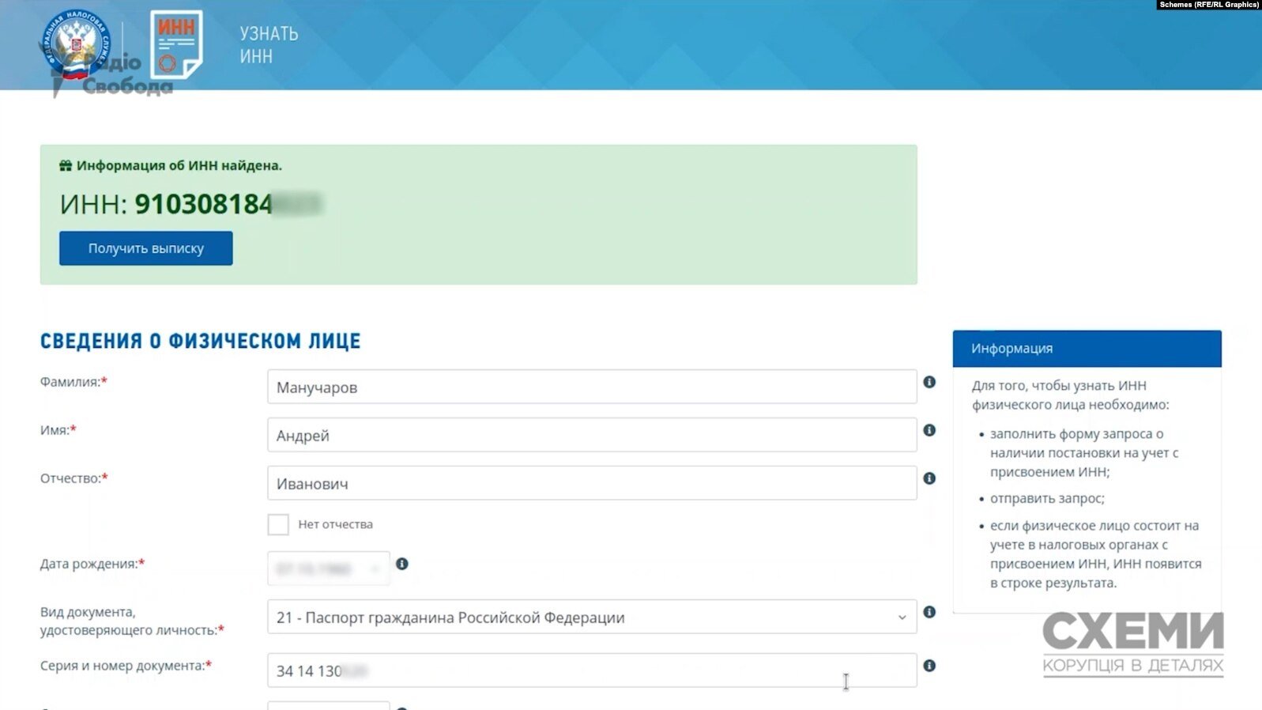Click the Federal Tax Service emblem logo

(76, 44)
